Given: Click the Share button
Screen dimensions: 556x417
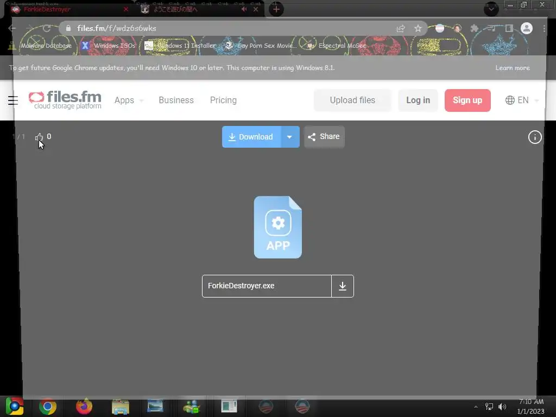Looking at the screenshot, I should click(324, 137).
